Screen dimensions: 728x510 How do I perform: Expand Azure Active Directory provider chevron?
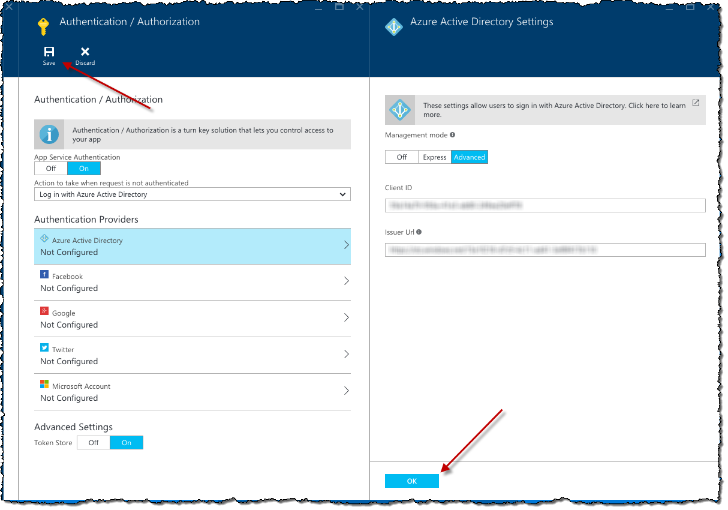(x=346, y=245)
